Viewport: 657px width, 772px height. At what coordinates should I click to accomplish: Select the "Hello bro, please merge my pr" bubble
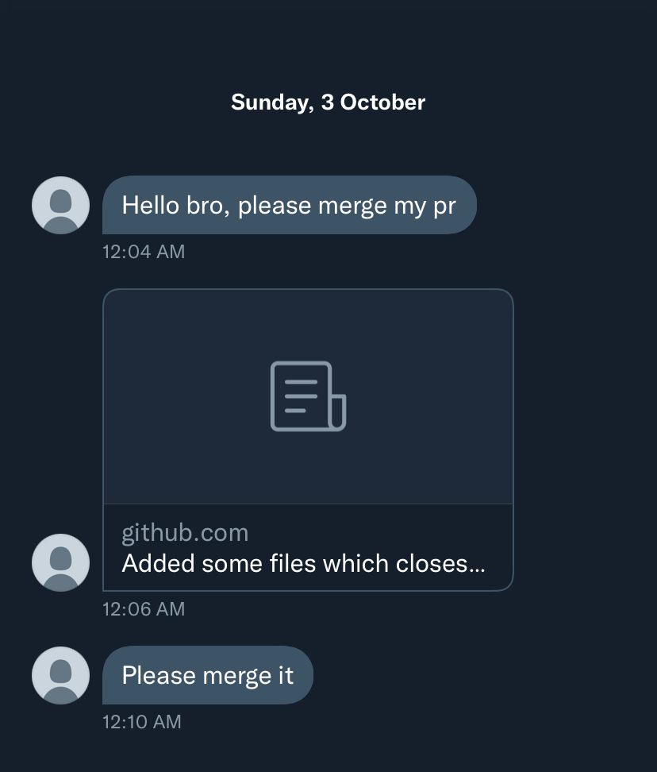[290, 205]
